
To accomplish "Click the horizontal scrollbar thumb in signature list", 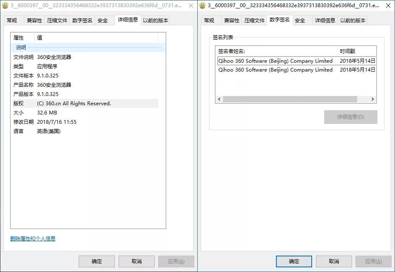I will pos(290,99).
